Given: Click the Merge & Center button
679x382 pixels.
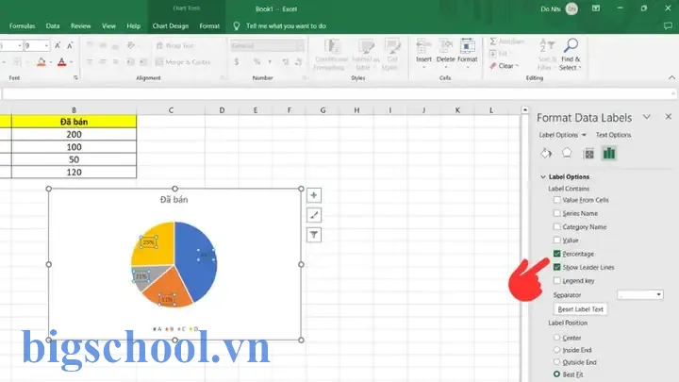Looking at the screenshot, I should [183, 62].
